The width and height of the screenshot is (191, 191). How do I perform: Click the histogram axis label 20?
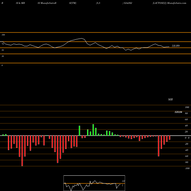(x=186, y=132)
